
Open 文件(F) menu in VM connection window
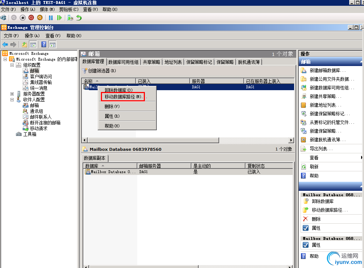coord(8,9)
